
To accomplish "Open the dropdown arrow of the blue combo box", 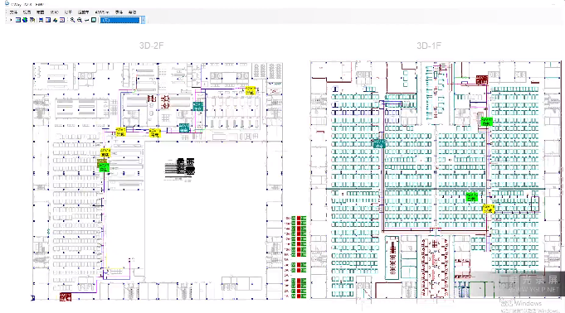I will pyautogui.click(x=143, y=20).
